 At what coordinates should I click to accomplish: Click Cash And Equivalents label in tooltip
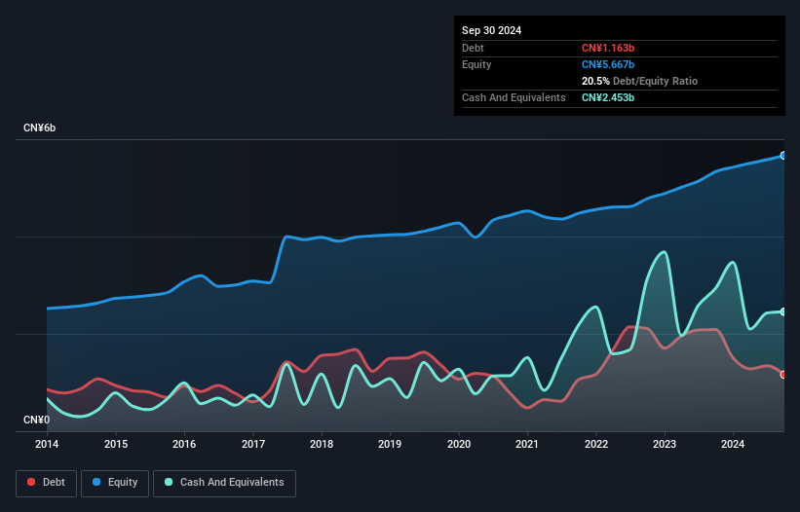514,97
